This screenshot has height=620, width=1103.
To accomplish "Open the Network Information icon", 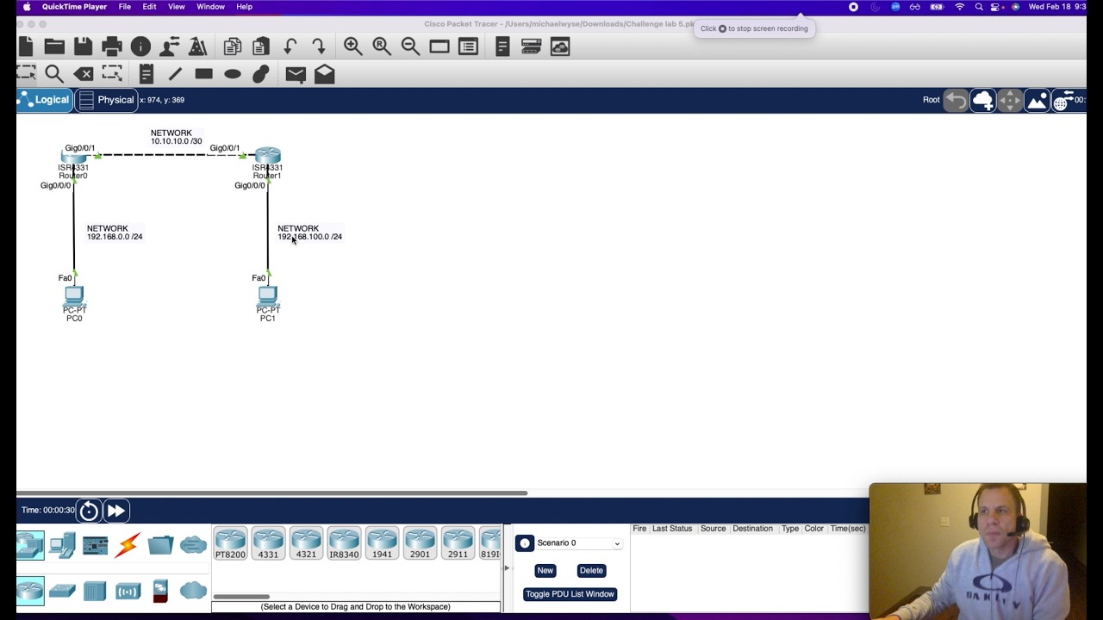I will (x=140, y=46).
